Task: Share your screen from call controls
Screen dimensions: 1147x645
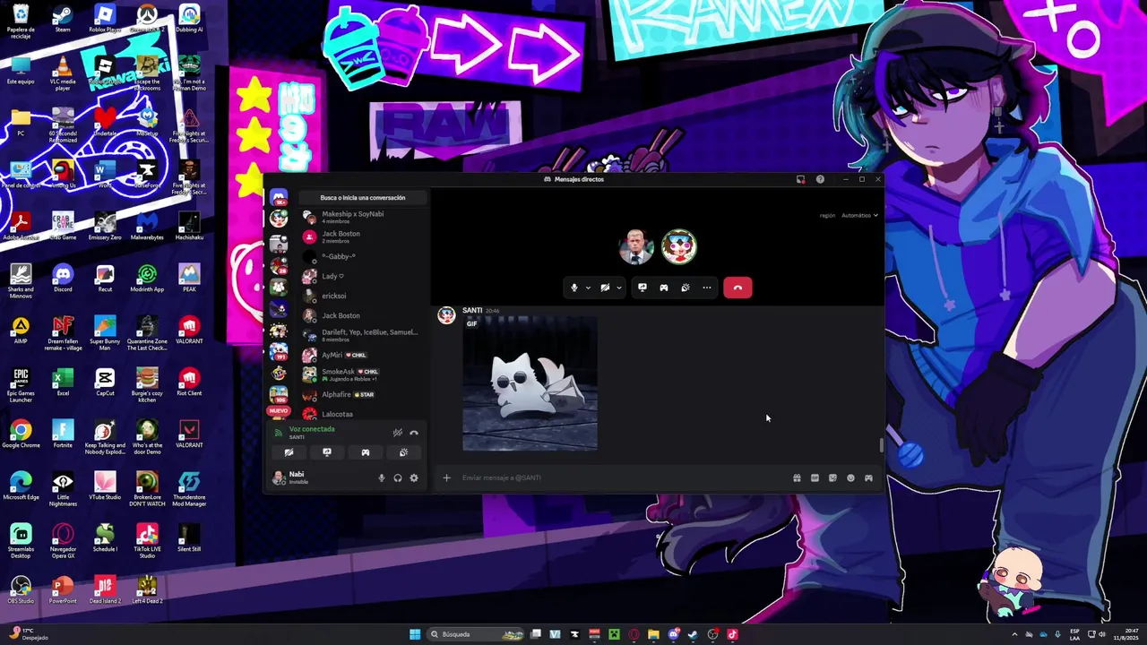Action: point(642,288)
